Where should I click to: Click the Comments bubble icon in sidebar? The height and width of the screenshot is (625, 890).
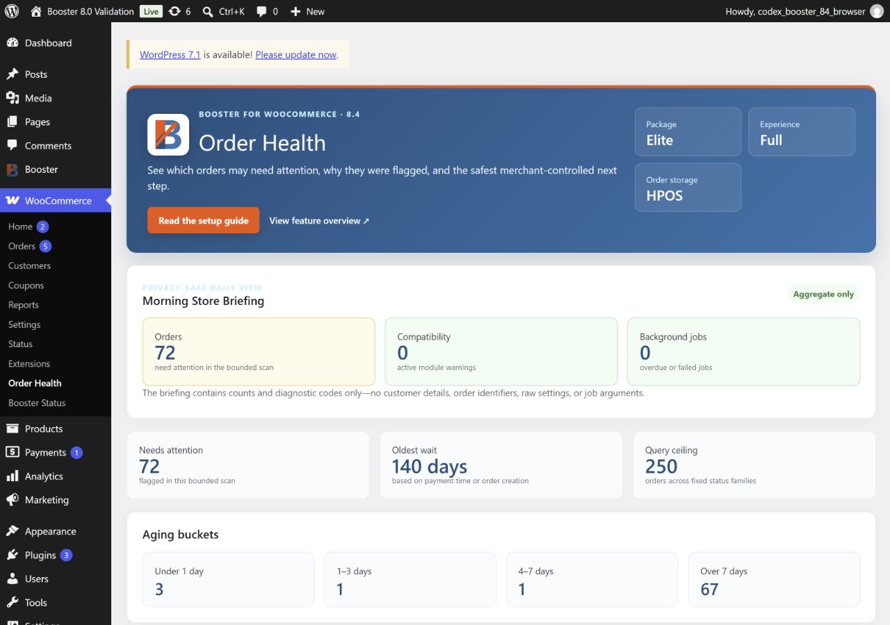13,145
